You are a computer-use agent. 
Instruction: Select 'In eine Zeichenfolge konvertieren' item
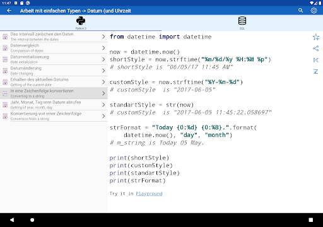coord(54,93)
